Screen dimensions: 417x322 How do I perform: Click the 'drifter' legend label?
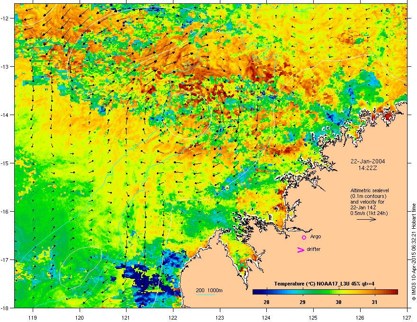(313, 249)
